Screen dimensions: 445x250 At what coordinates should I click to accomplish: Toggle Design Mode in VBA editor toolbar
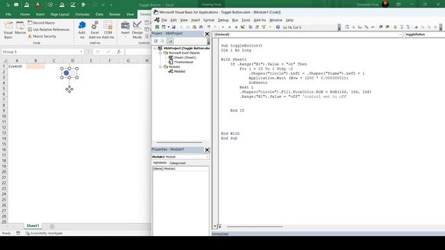243,27
